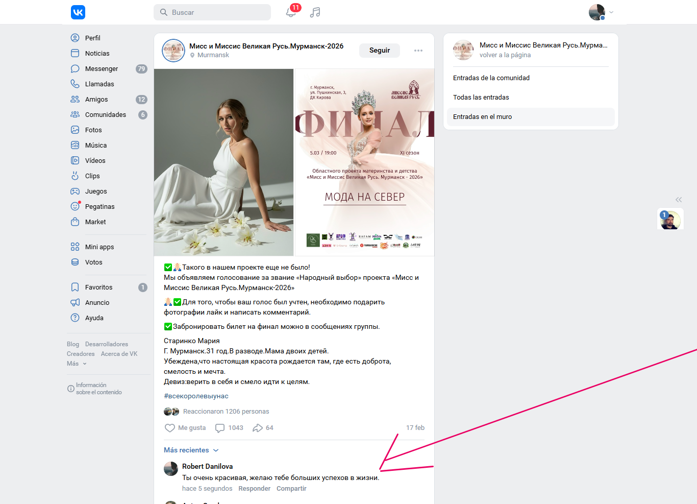Click the Anuncio megaphone icon

(x=75, y=302)
